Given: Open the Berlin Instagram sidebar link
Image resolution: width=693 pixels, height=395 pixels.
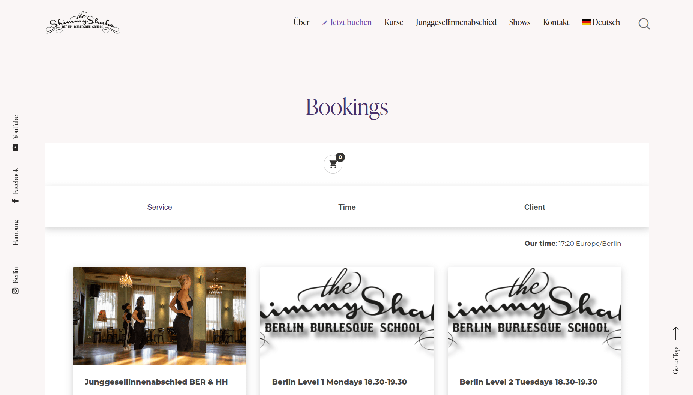Looking at the screenshot, I should [x=15, y=280].
